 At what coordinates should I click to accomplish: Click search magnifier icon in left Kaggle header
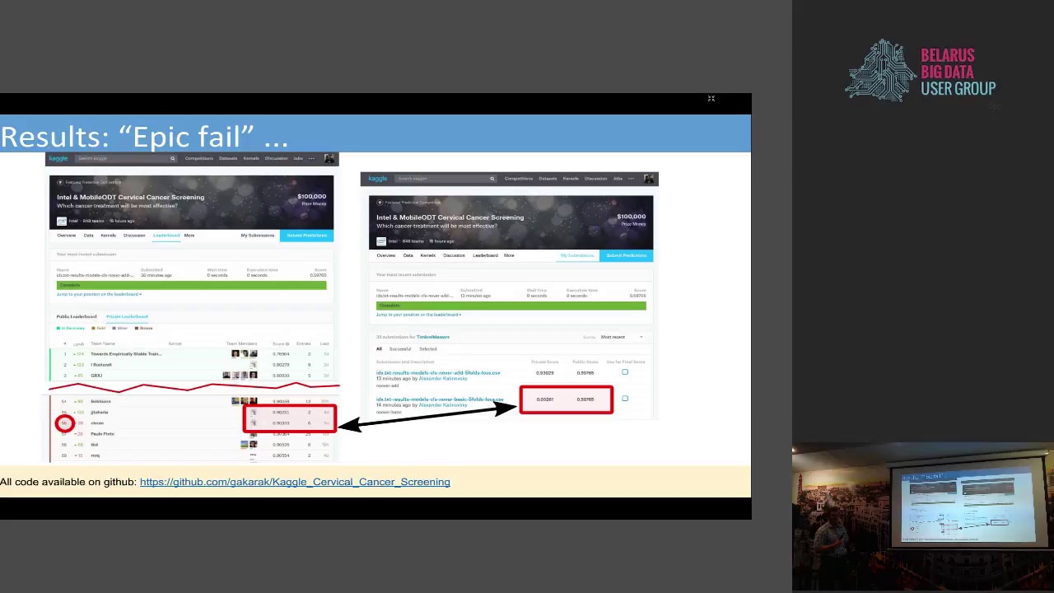pos(172,158)
